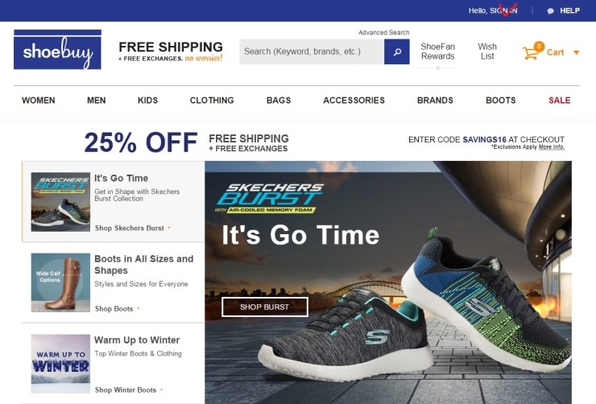Open ShoeFan Rewards link

point(437,52)
